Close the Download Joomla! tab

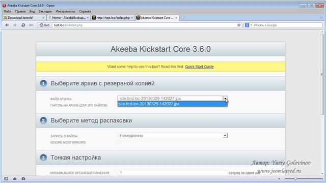tap(43, 18)
